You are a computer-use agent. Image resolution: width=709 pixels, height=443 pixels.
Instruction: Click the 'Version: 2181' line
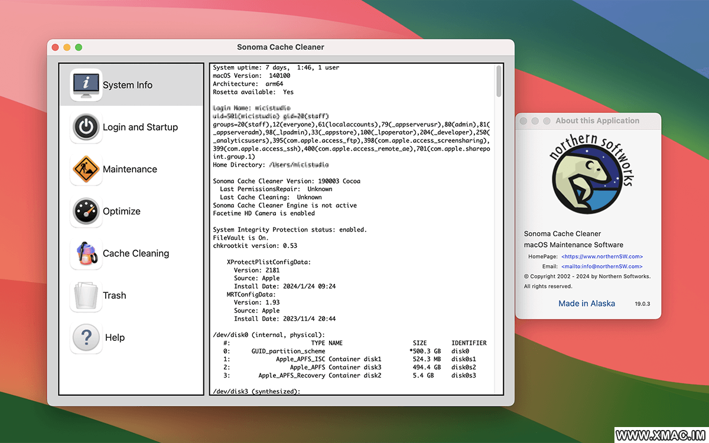pos(258,270)
